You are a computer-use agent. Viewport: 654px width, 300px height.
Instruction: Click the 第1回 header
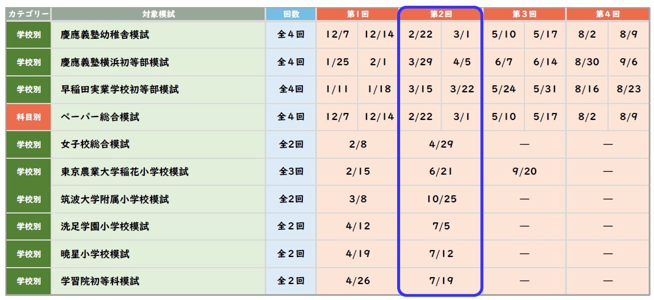pos(358,14)
